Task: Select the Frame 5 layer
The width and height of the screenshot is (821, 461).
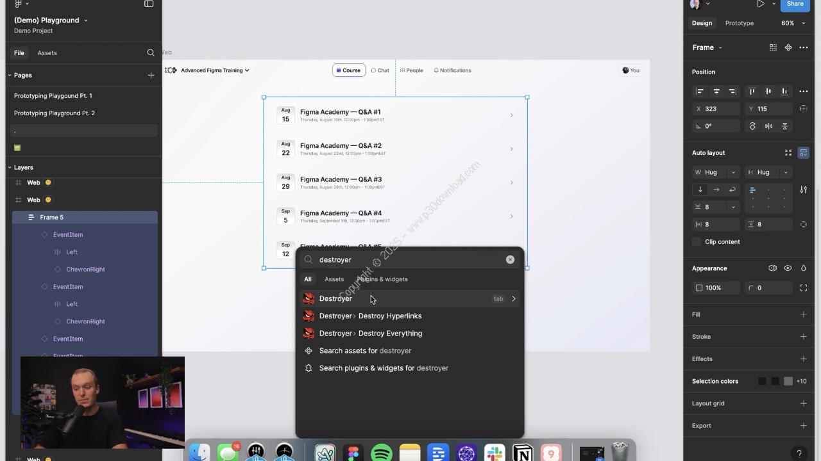Action: pyautogui.click(x=85, y=217)
